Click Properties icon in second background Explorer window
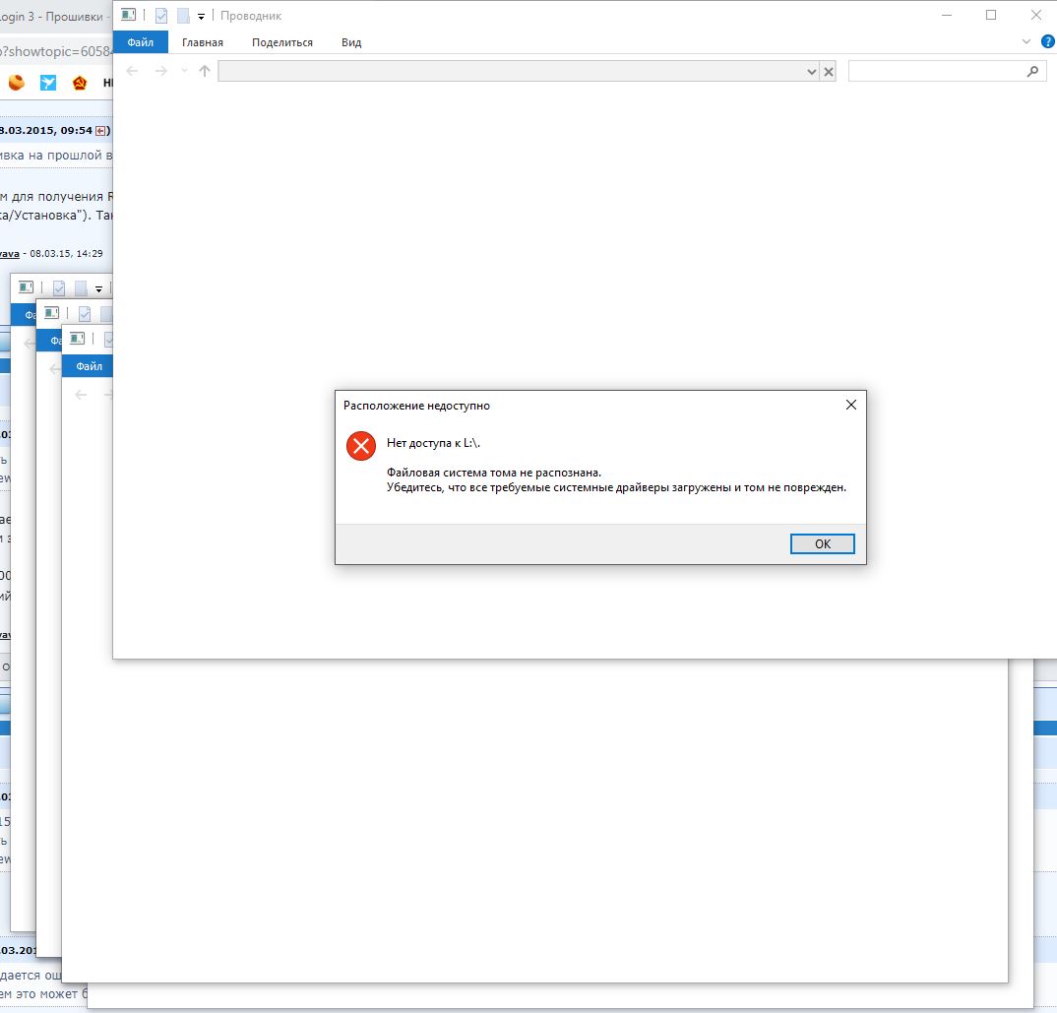1057x1013 pixels. point(85,313)
